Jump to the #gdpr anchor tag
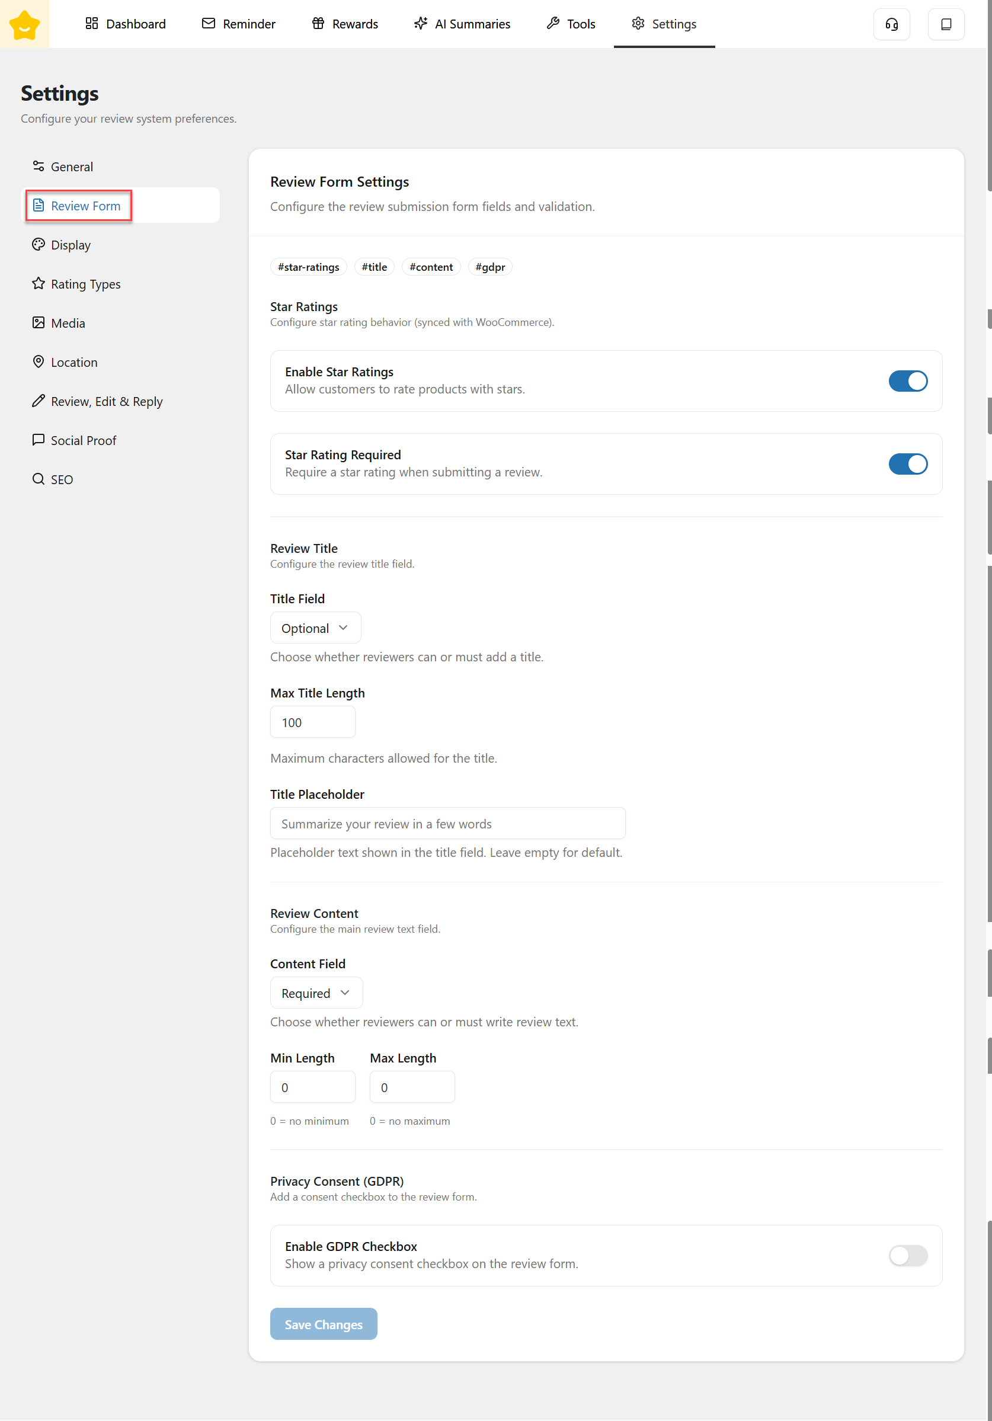 (x=489, y=267)
